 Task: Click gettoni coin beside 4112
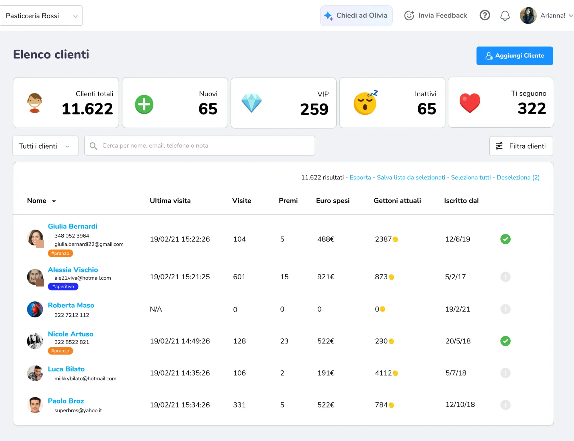(x=395, y=373)
